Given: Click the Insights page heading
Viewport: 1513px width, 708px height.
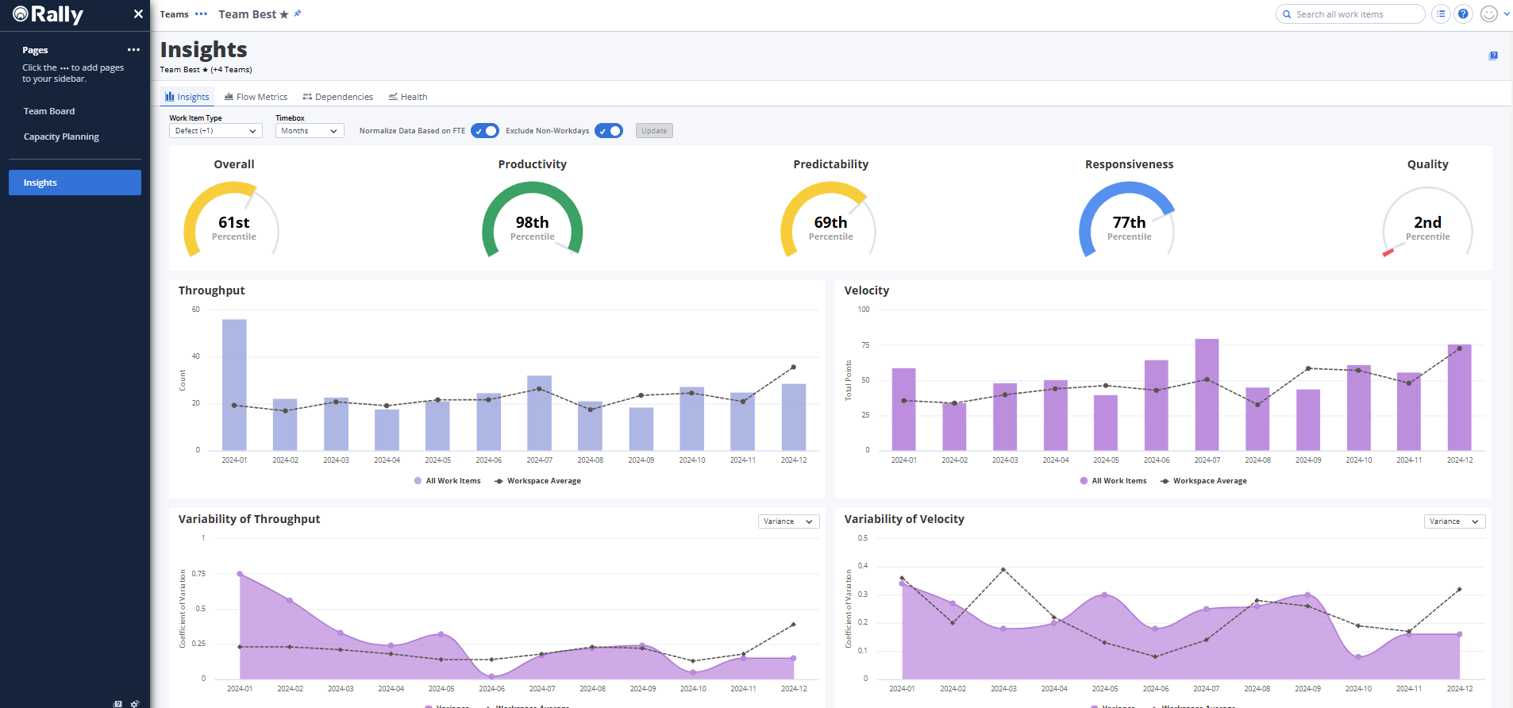Looking at the screenshot, I should 204,49.
